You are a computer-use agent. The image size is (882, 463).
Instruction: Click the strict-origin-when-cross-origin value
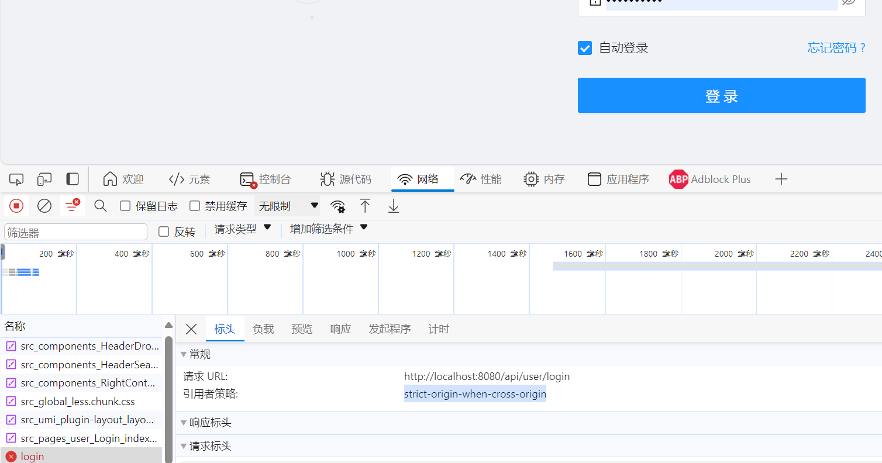[475, 394]
